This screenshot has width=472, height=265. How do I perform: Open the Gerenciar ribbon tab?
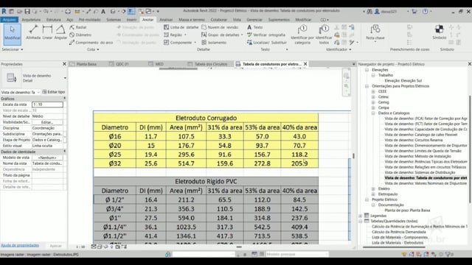click(x=254, y=20)
